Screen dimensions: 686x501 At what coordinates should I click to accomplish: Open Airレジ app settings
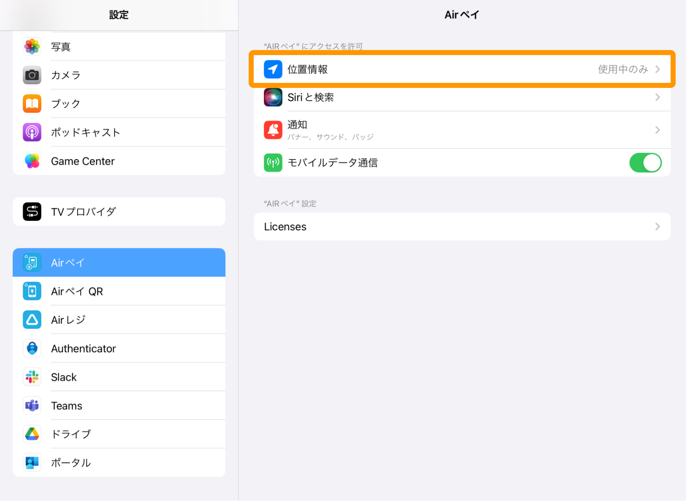[x=119, y=320]
